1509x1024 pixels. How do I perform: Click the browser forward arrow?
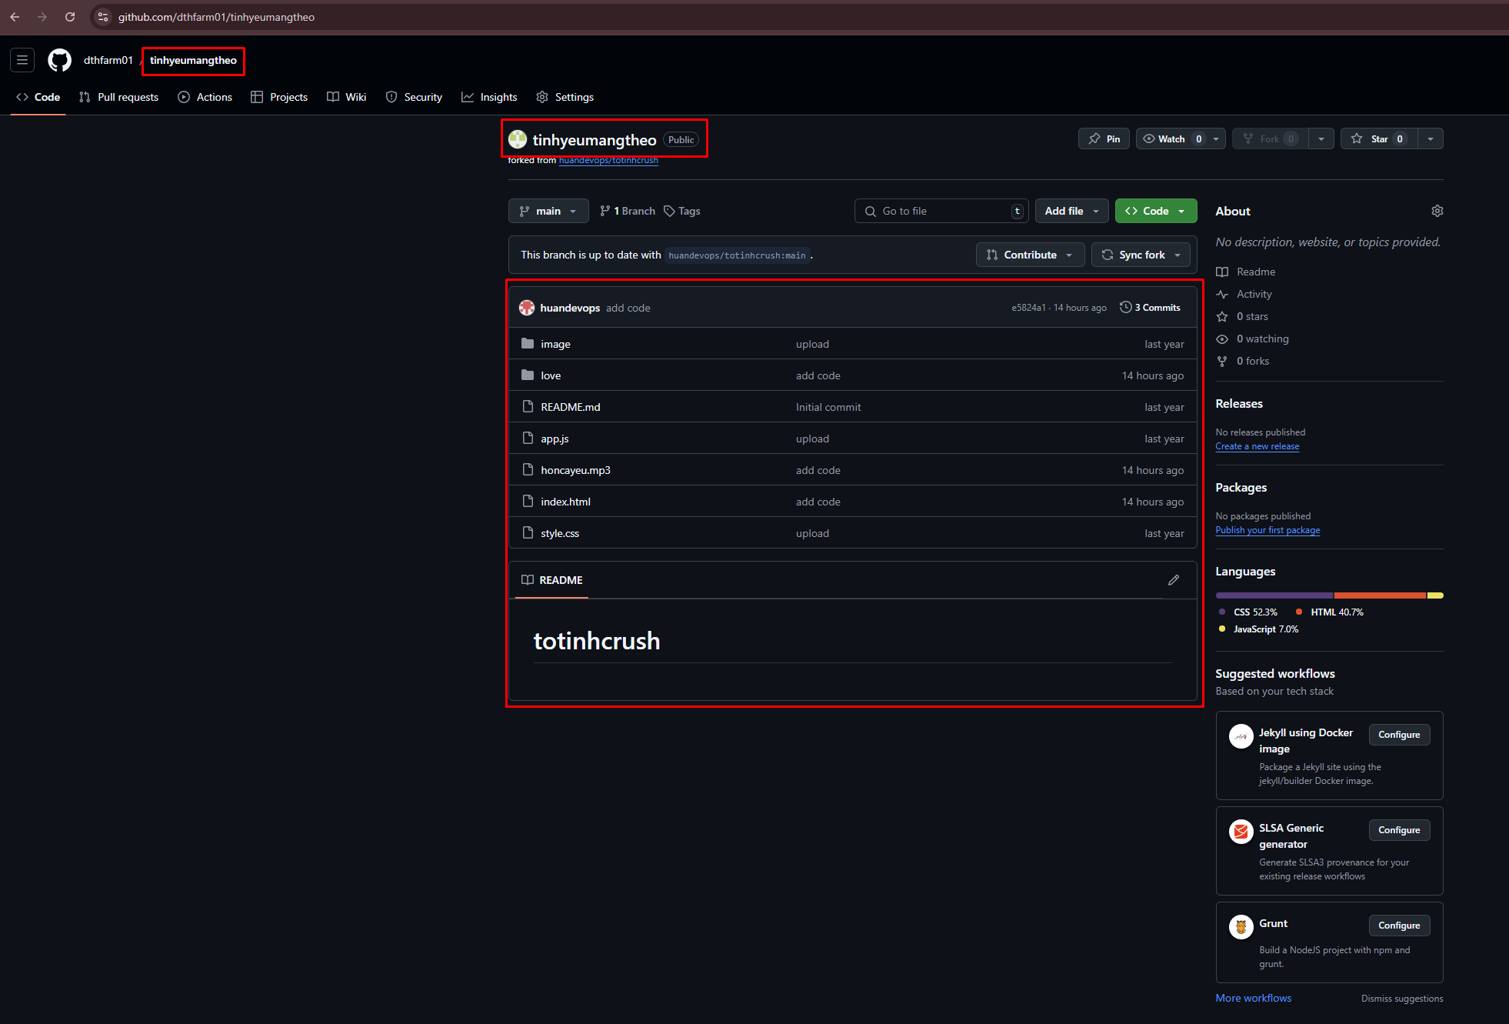click(42, 17)
